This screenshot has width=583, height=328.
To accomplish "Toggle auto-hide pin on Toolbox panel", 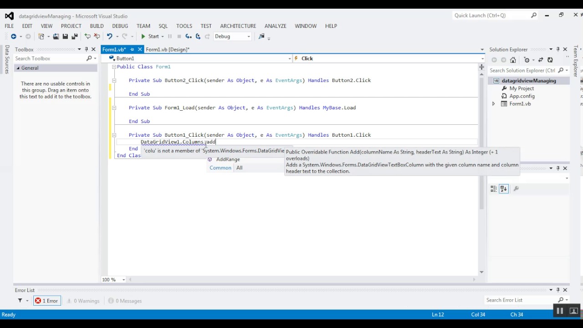I will click(86, 49).
